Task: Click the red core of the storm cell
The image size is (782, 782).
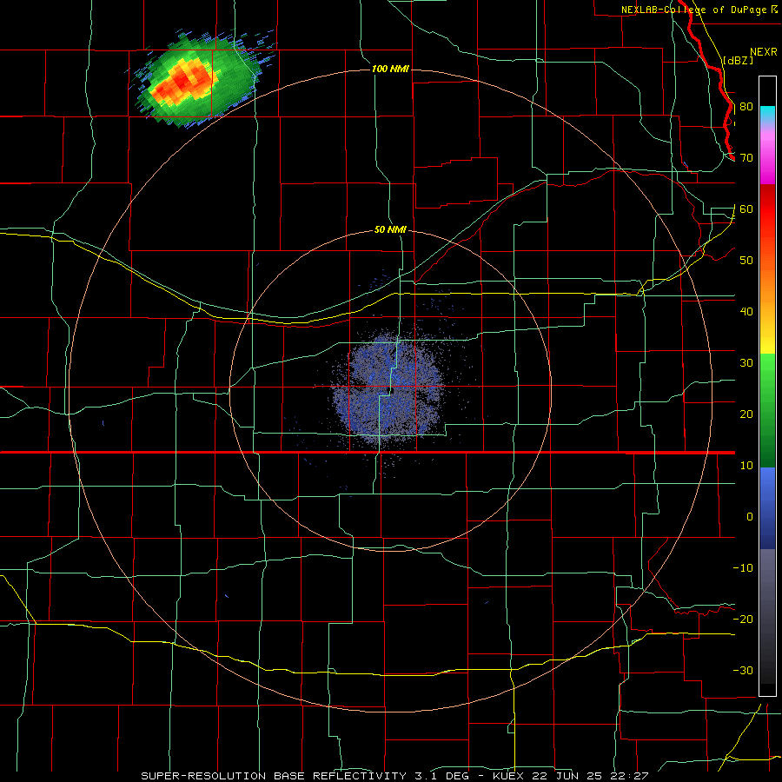Action: pyautogui.click(x=183, y=83)
